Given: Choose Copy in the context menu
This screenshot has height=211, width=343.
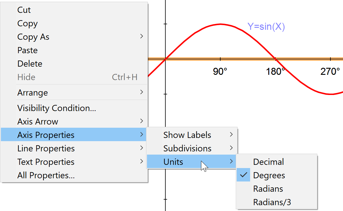Looking at the screenshot, I should 27,23.
